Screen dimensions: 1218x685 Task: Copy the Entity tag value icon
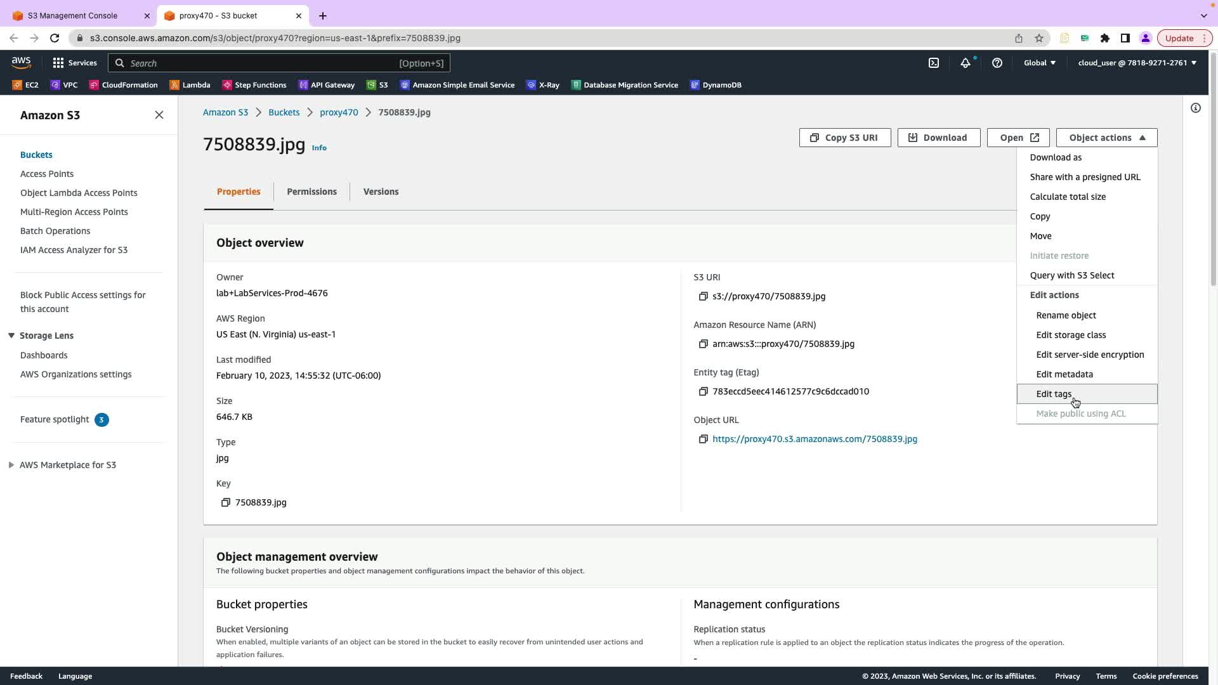(703, 391)
